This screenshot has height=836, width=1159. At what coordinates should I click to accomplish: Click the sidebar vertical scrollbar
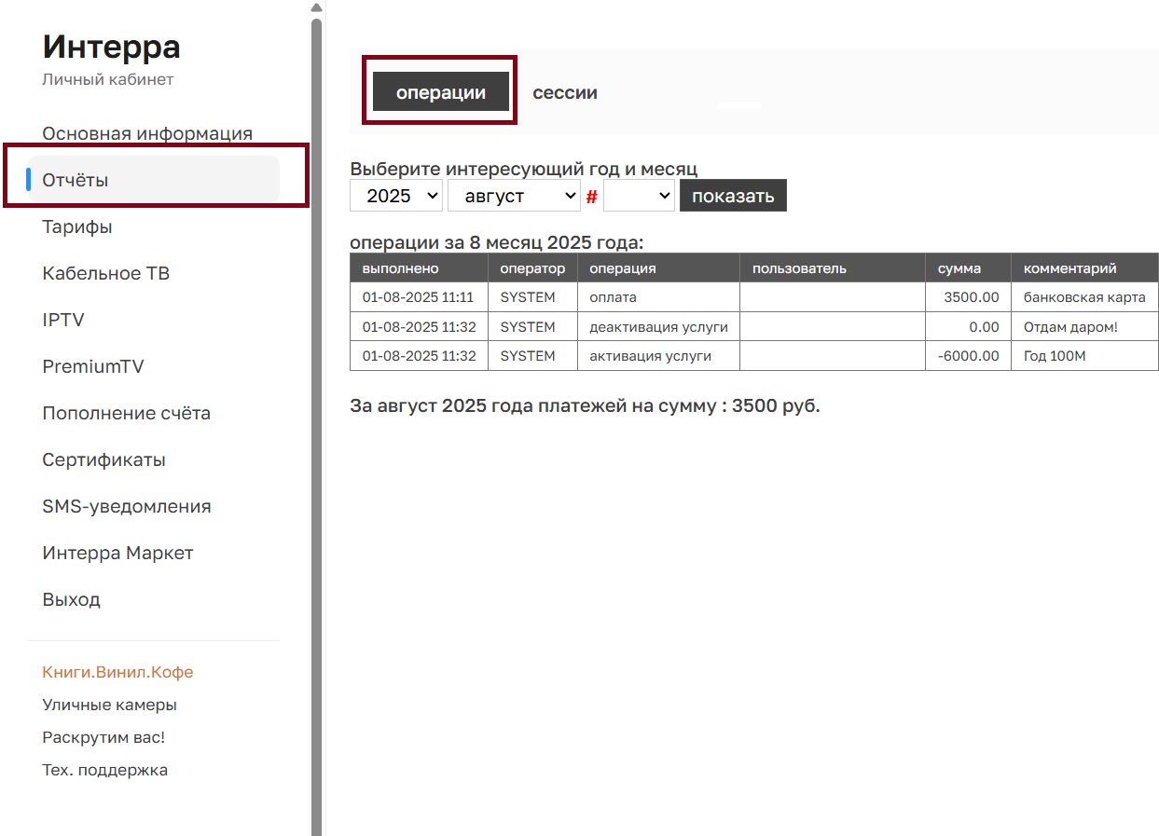pyautogui.click(x=316, y=419)
